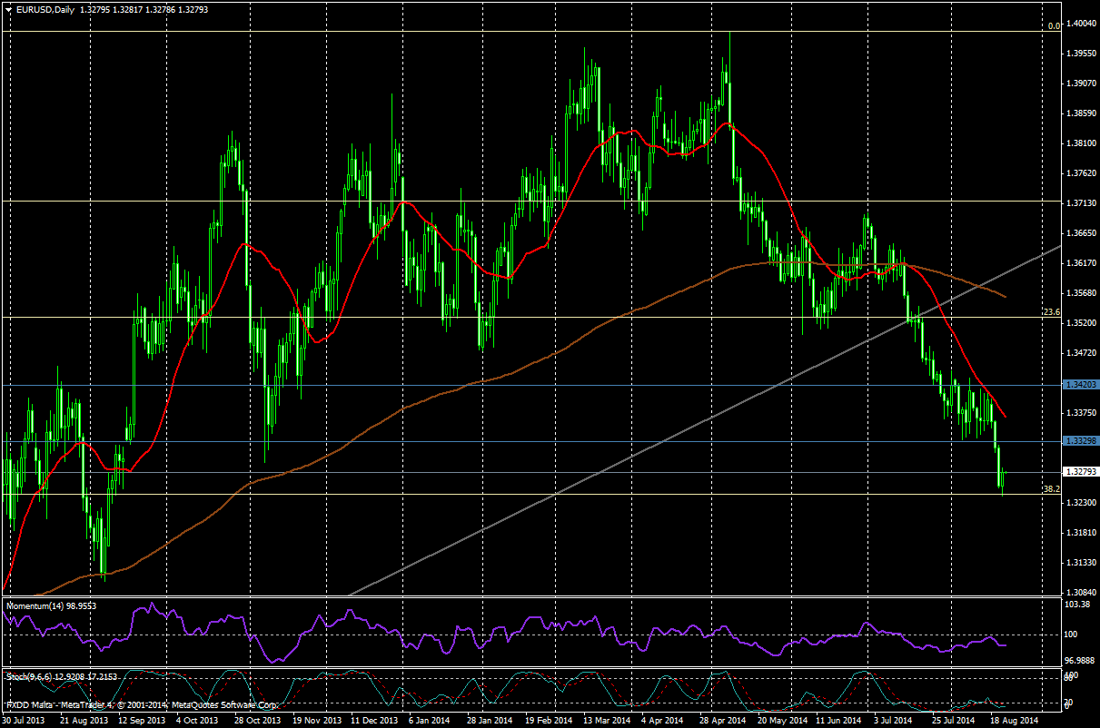Image resolution: width=1100 pixels, height=728 pixels.
Task: Select the 1.34203 blue price tag
Action: coord(1080,385)
